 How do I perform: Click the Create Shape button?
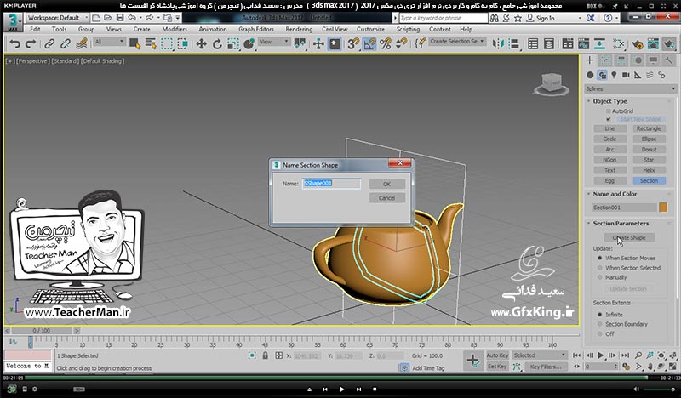pyautogui.click(x=629, y=237)
